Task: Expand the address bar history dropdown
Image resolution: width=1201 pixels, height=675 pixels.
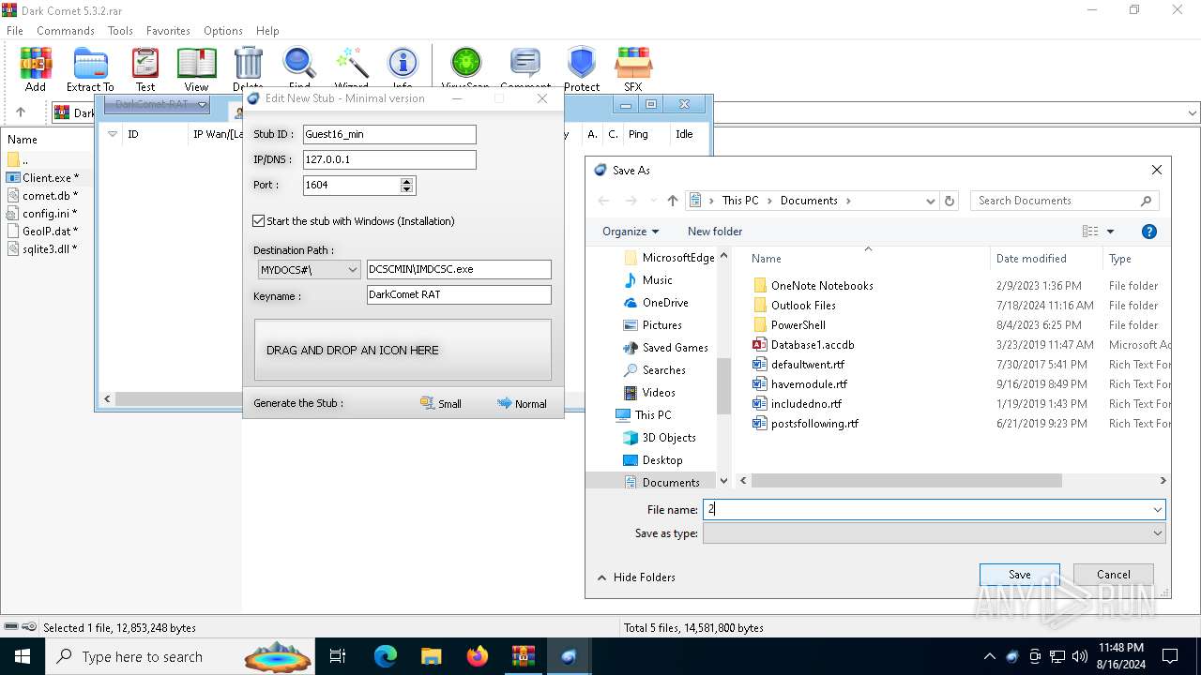Action: (x=930, y=201)
